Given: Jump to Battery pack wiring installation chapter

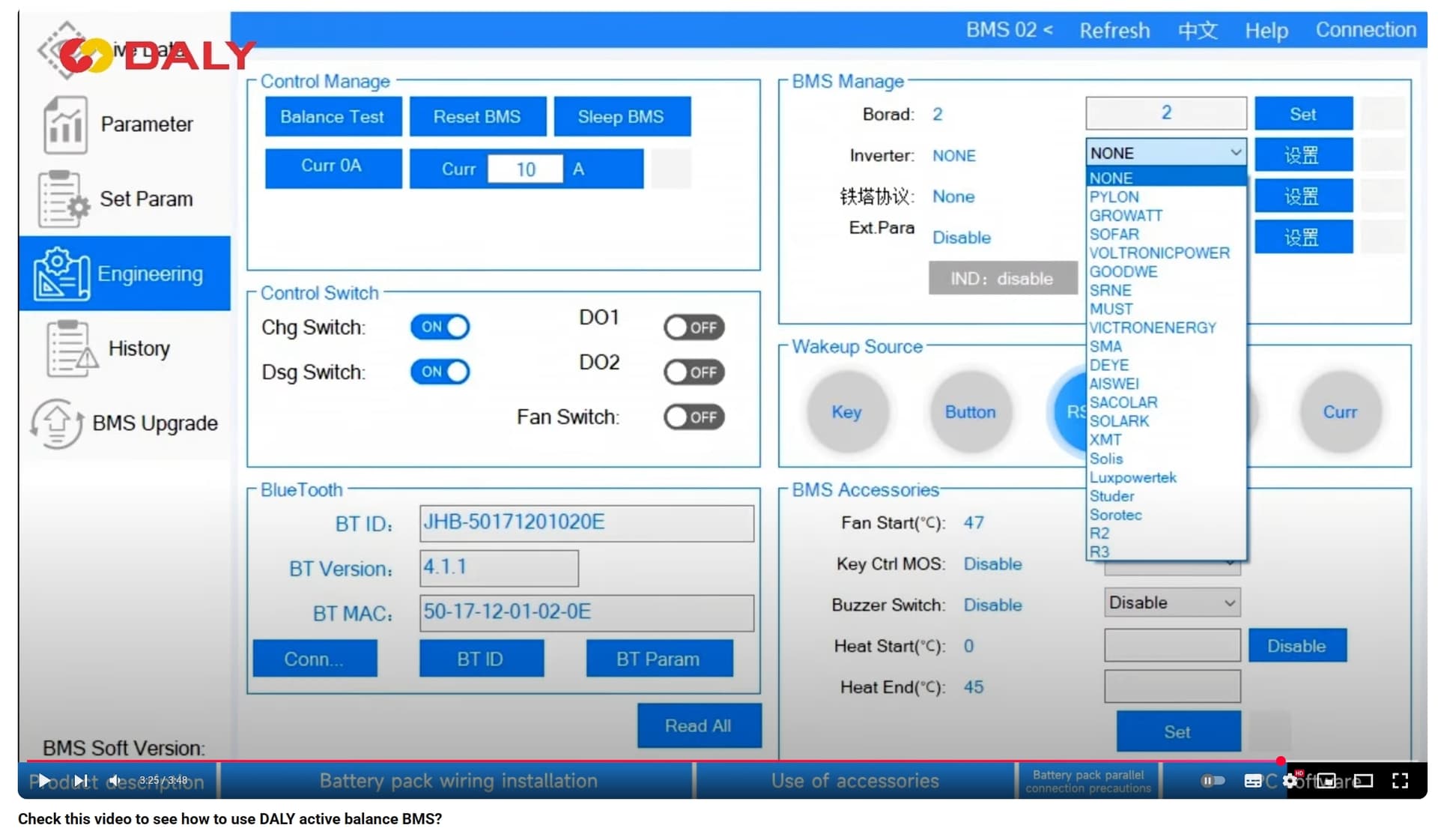Looking at the screenshot, I should (x=458, y=781).
